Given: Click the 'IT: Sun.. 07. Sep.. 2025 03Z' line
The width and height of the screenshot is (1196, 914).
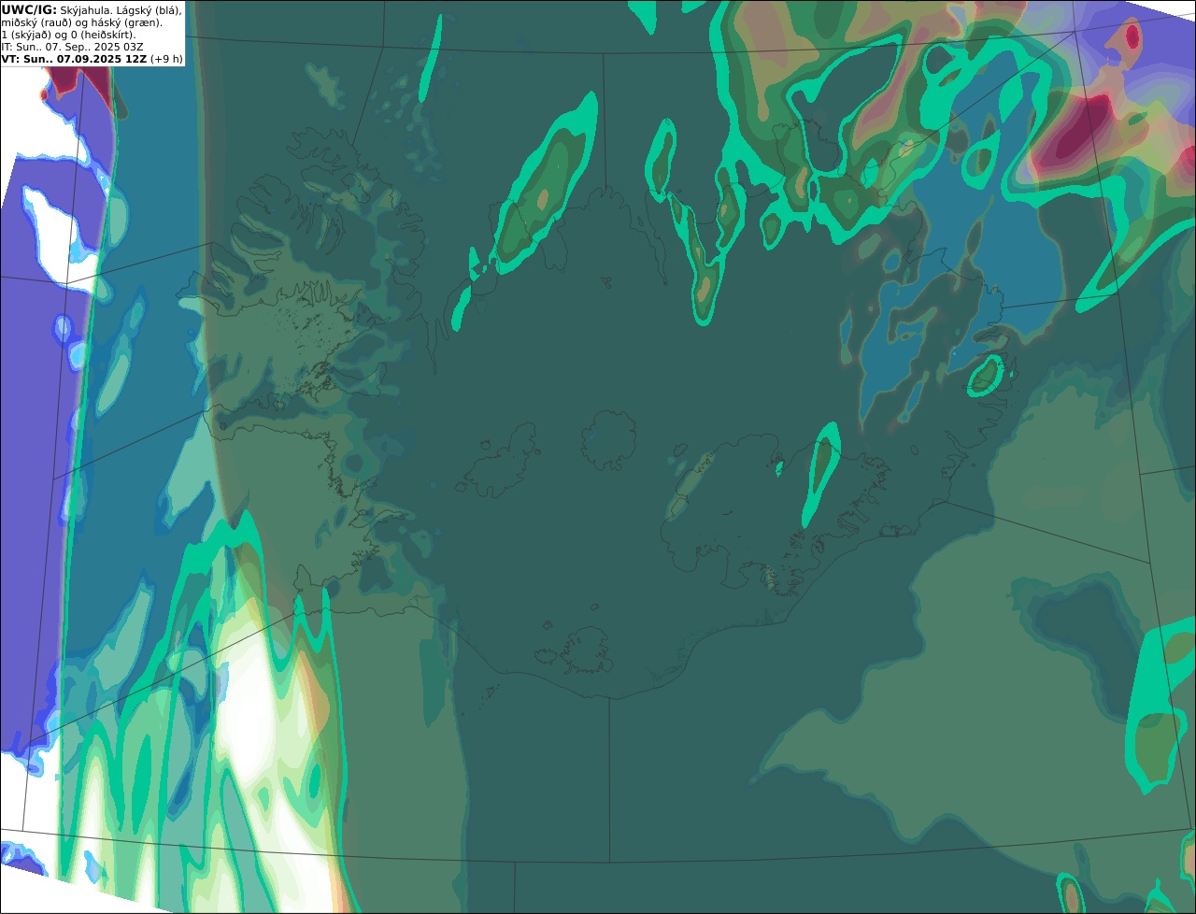Looking at the screenshot, I should pos(73,47).
